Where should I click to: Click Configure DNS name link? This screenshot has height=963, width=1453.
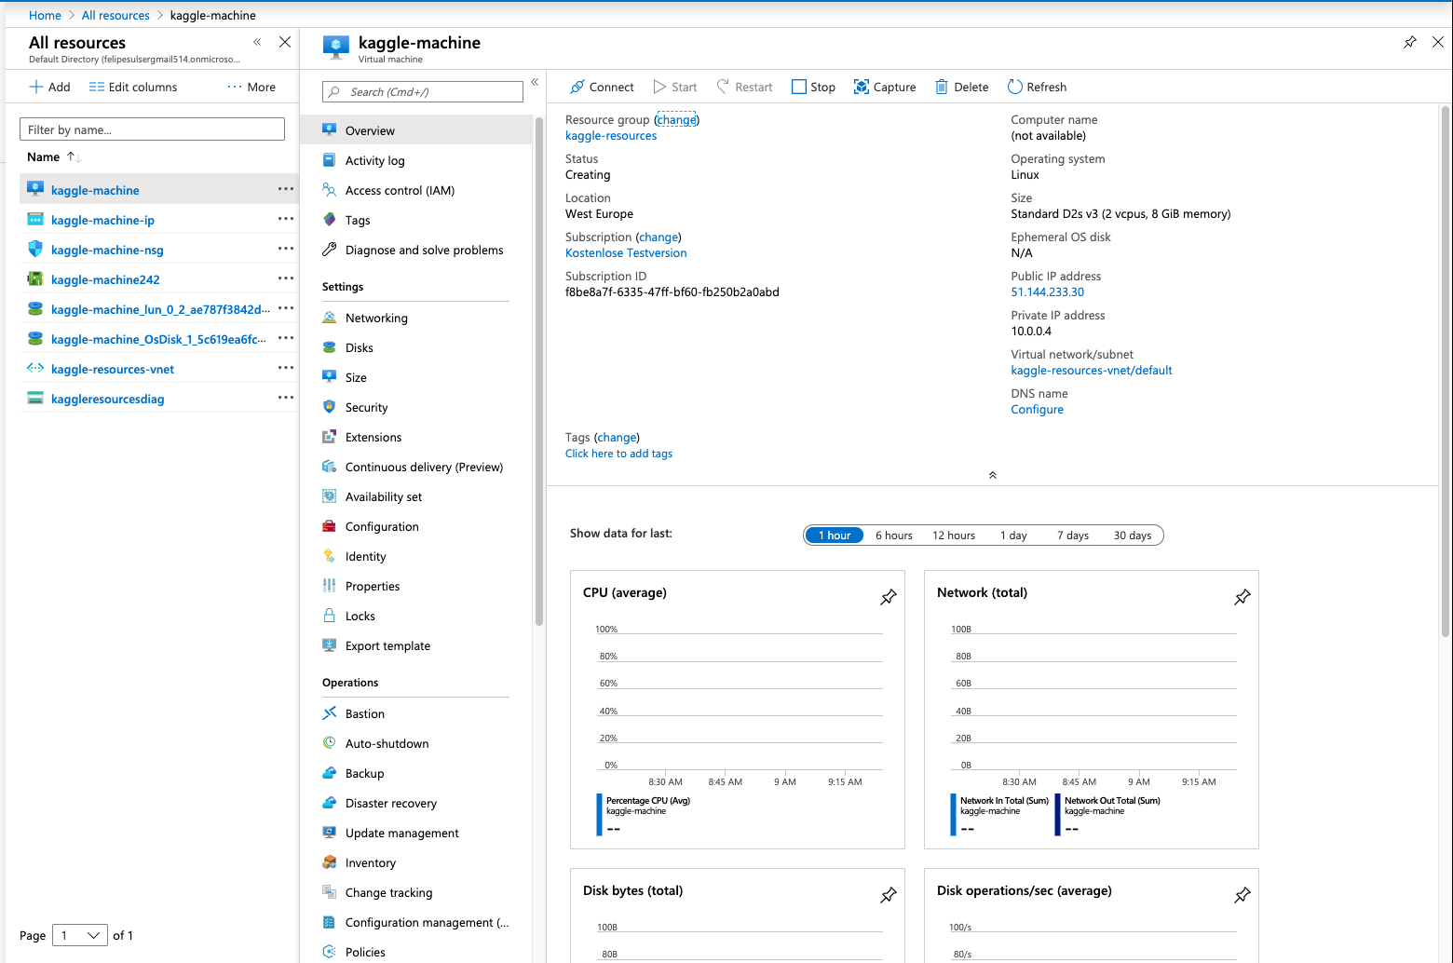coord(1038,410)
